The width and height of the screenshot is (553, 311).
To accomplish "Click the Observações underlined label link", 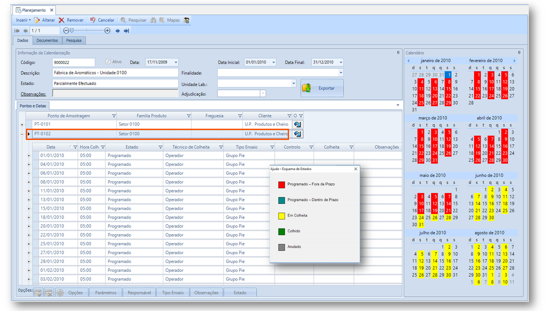I will [x=33, y=94].
